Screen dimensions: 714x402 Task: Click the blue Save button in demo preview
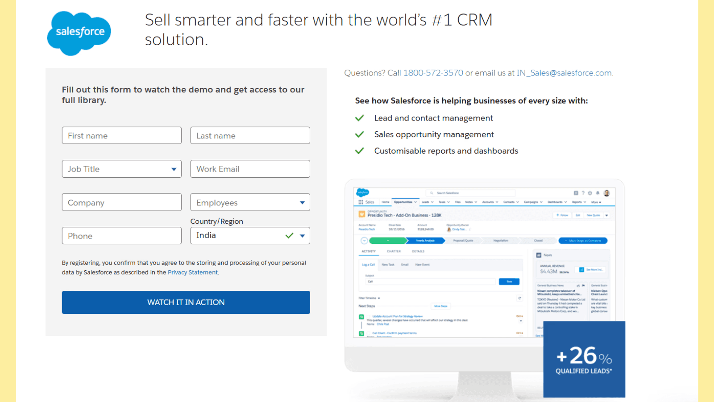509,281
